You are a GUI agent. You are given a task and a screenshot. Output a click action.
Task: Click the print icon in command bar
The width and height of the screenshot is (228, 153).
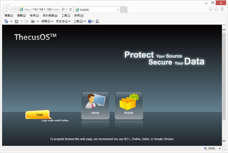pyautogui.click(x=33, y=21)
